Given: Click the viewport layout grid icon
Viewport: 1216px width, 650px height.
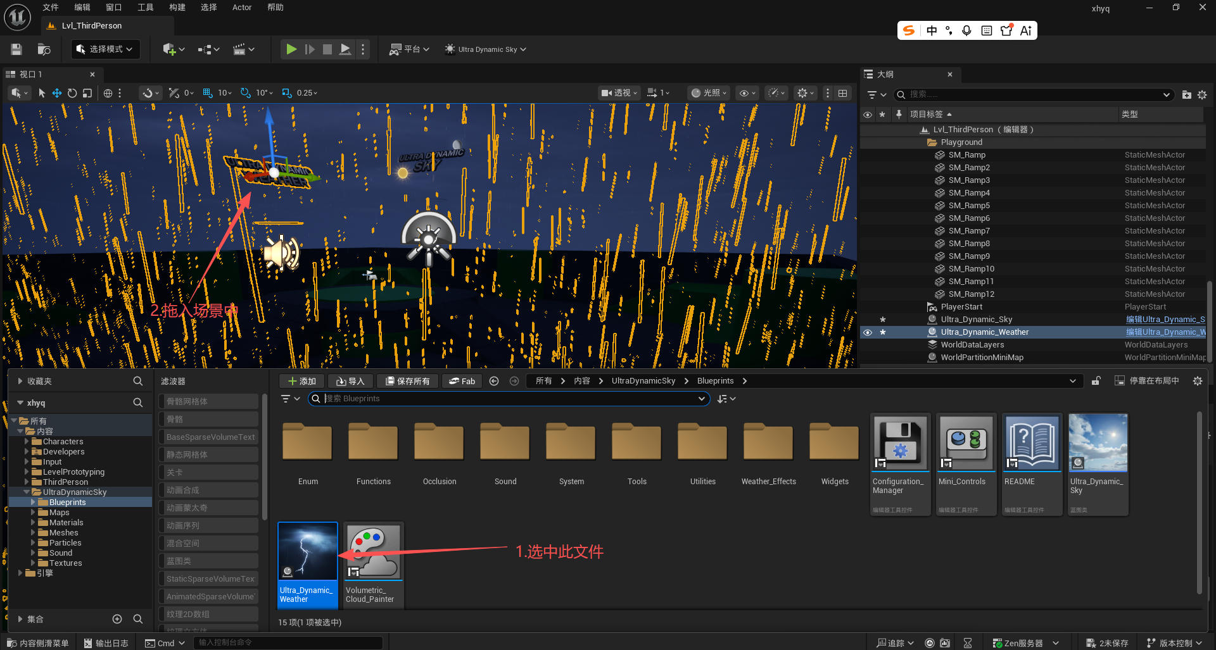Looking at the screenshot, I should pos(843,93).
